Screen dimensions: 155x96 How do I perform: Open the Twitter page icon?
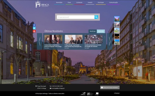(34, 28)
